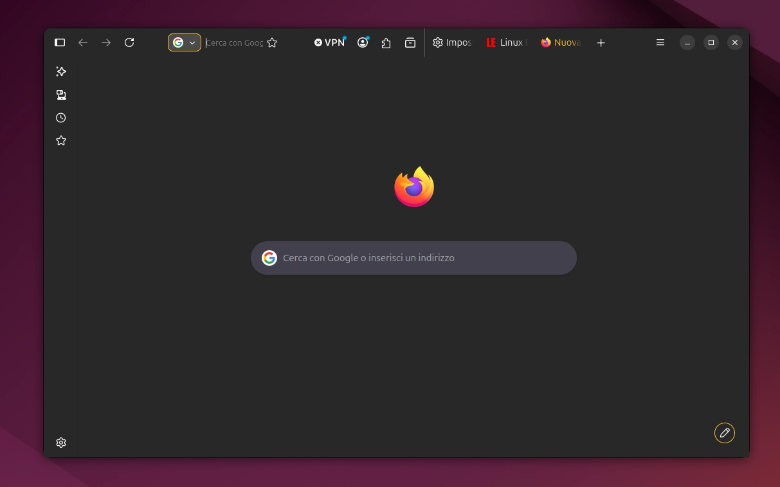Maximize the Firefox window
780x487 pixels.
[x=711, y=42]
